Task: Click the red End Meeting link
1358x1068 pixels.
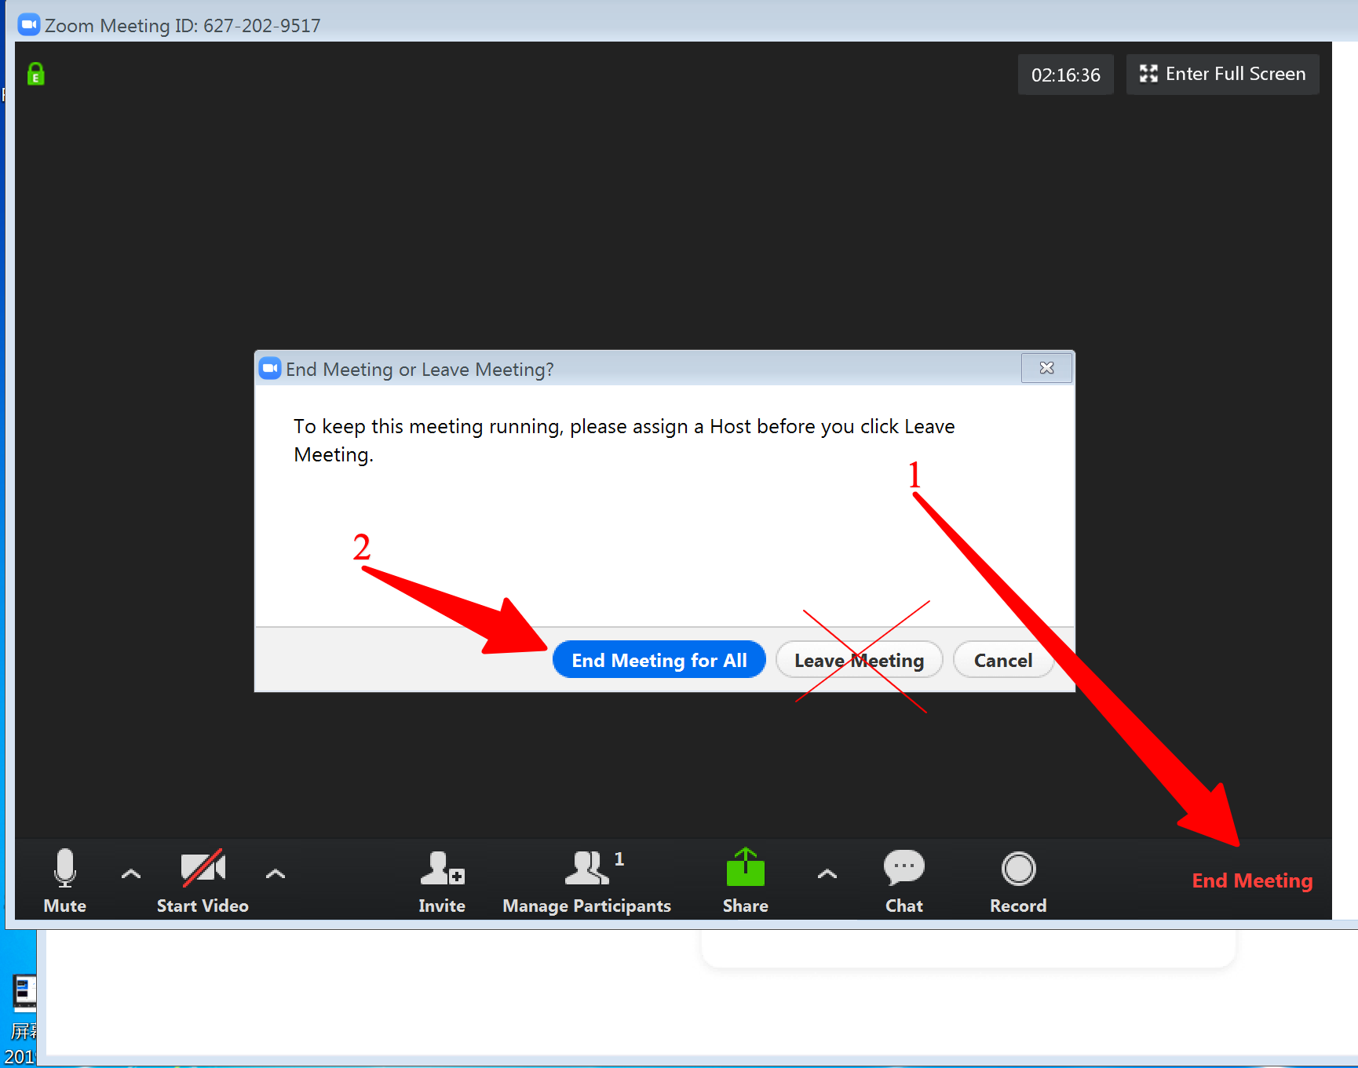Action: point(1252,880)
